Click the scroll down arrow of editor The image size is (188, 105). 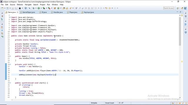pyautogui.click(x=180, y=97)
